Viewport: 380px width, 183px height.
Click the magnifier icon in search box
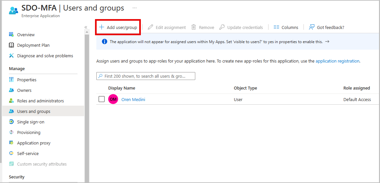[101, 76]
